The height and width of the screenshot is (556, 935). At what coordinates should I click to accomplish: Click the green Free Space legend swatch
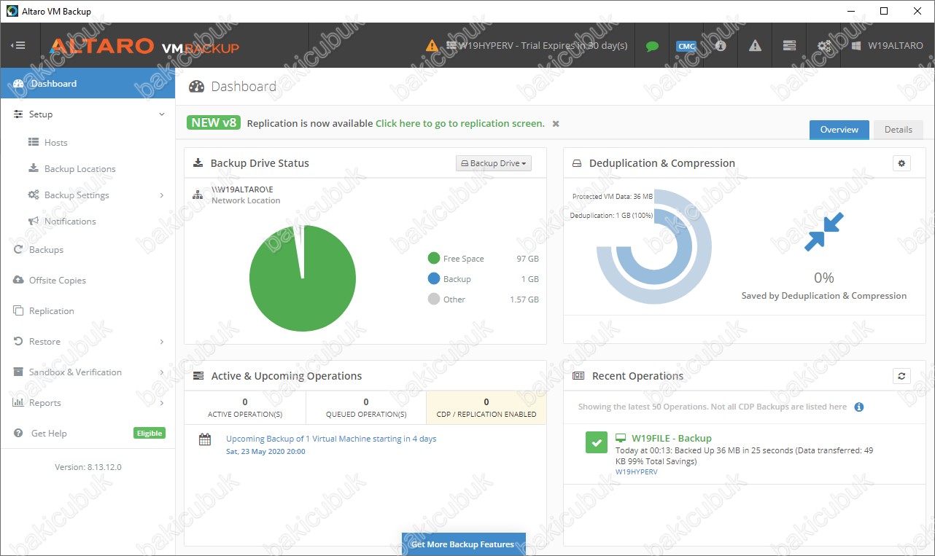(434, 259)
